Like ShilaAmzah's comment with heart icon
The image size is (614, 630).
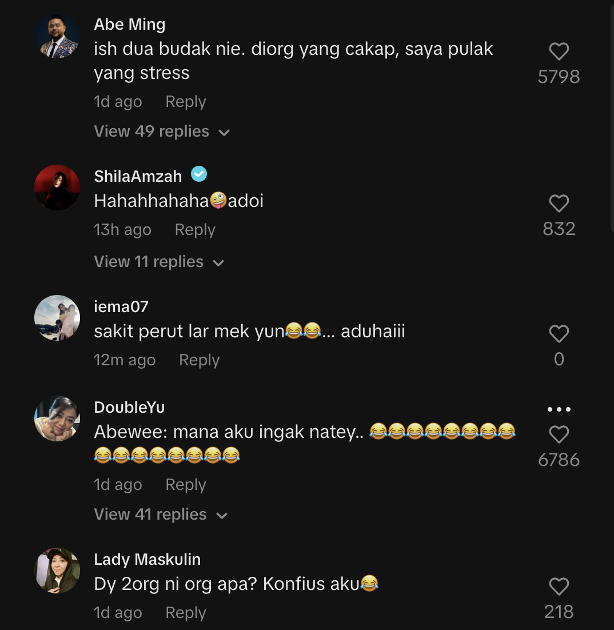(x=559, y=204)
